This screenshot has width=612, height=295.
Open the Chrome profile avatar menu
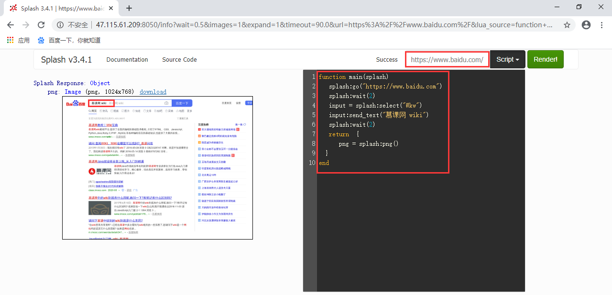(586, 25)
